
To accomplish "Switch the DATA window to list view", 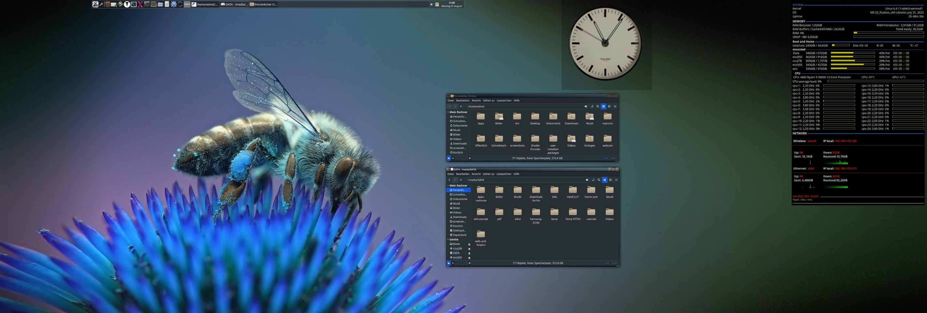I will pyautogui.click(x=610, y=180).
